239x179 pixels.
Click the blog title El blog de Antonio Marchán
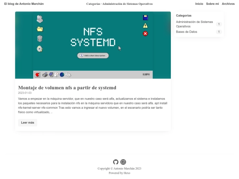tap(24, 4)
